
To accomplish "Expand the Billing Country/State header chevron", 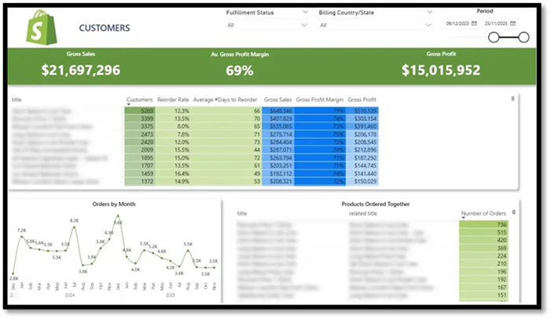I will point(428,13).
